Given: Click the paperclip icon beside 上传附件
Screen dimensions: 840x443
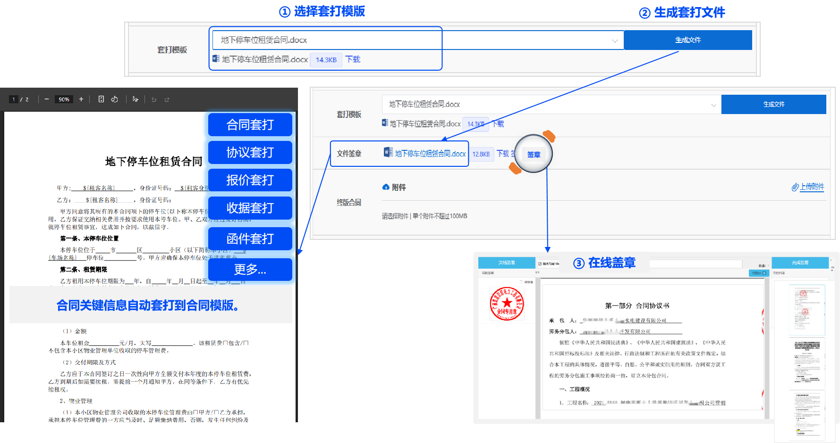Looking at the screenshot, I should pos(795,187).
